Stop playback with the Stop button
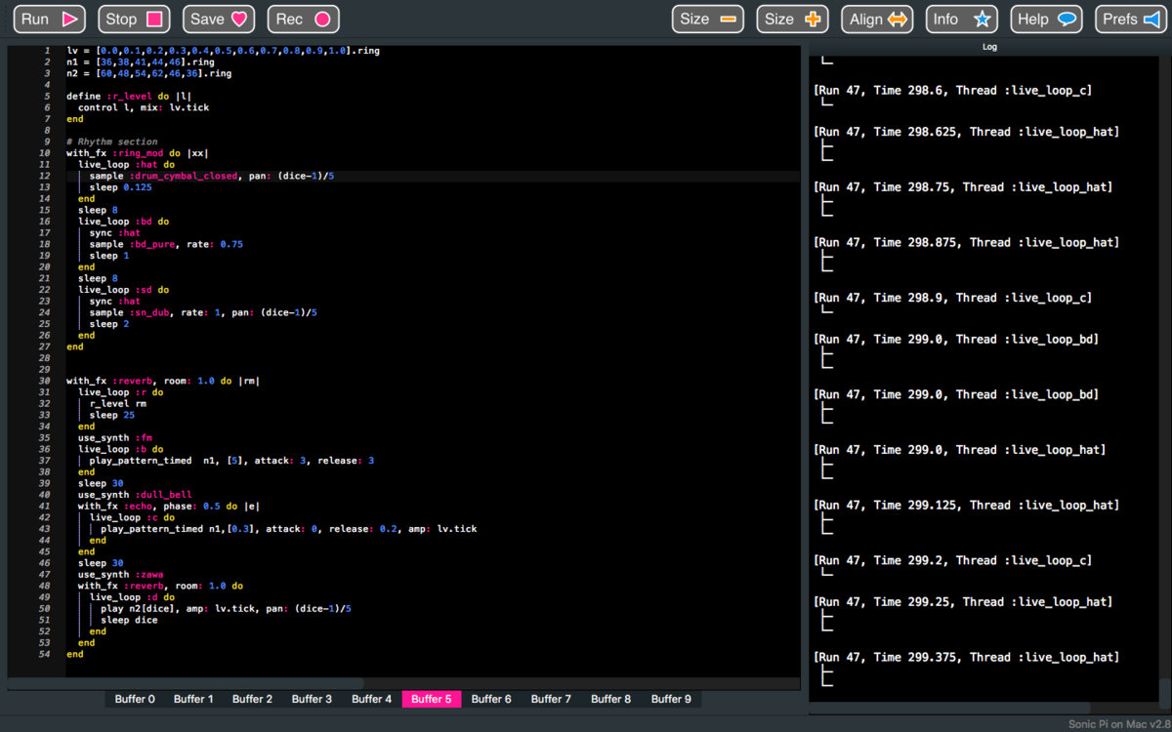The height and width of the screenshot is (732, 1172). [134, 20]
